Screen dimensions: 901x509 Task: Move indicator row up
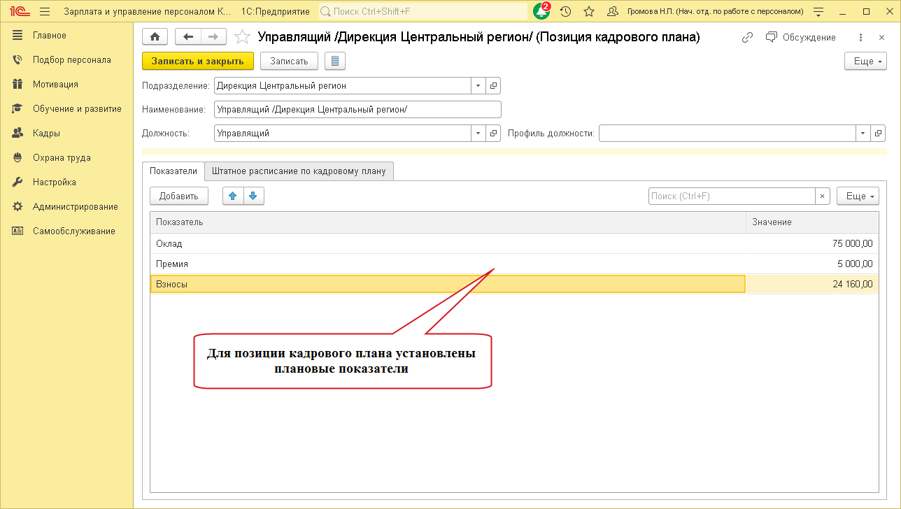[x=233, y=196]
